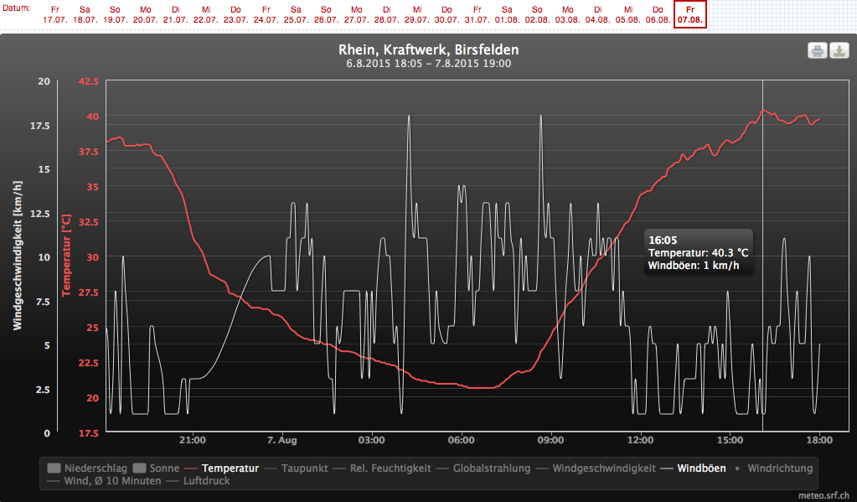The height and width of the screenshot is (502, 857).
Task: Select date Do 23.07.
Action: click(x=235, y=14)
